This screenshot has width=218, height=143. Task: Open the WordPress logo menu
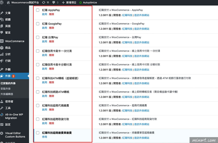(2, 2)
